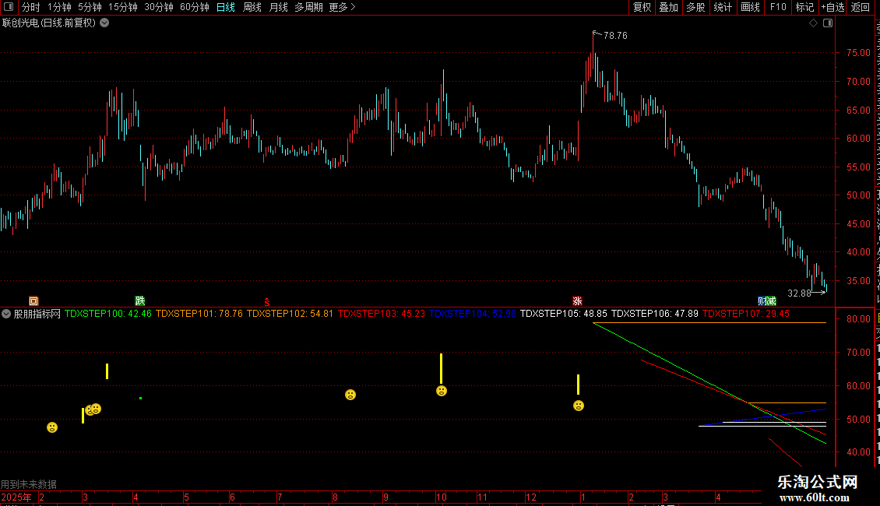Click the 32.88 low price label
This screenshot has width=880, height=506.
pos(799,293)
